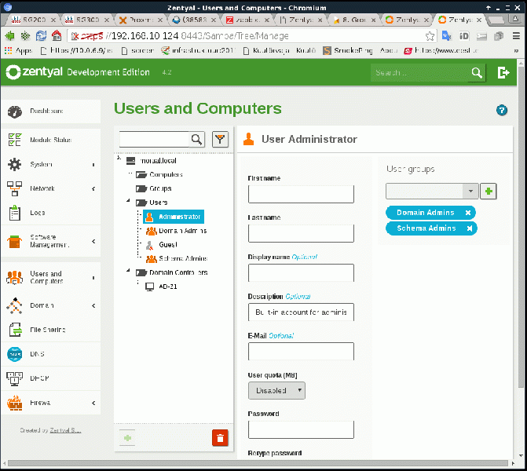This screenshot has width=527, height=471.
Task: Expand the Network menu arrow
Action: (93, 189)
